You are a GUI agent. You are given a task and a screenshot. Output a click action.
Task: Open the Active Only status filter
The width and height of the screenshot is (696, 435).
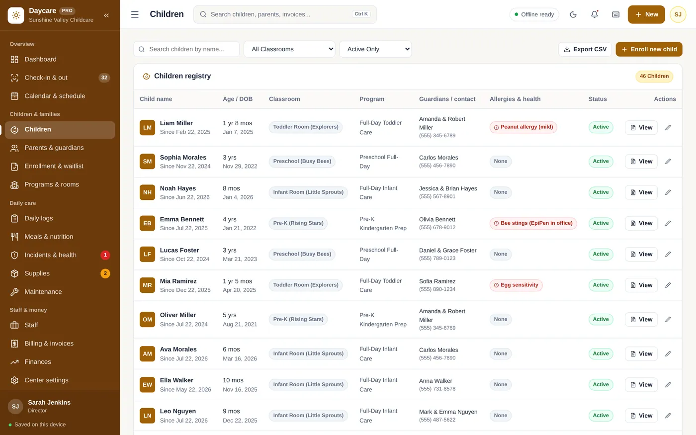click(x=375, y=49)
